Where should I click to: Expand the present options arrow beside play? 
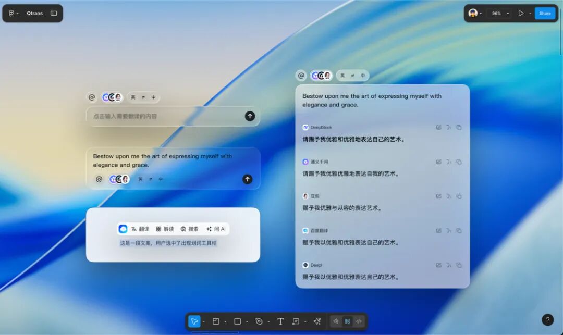pos(530,14)
